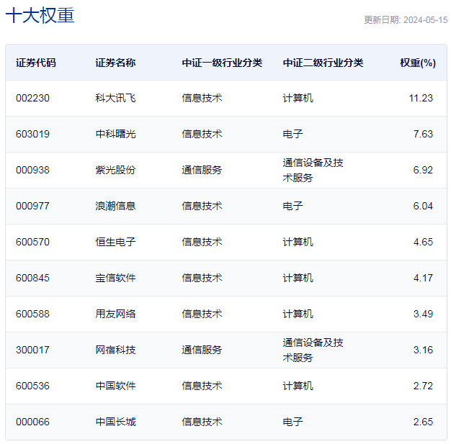
Task: Click 计算机 in the 中国软件 row
Action: click(298, 386)
